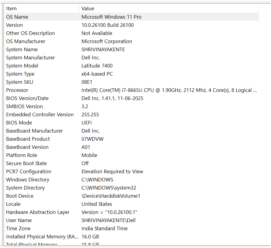Click the Mobile value
This screenshot has height=248, width=271.
[x=89, y=155]
